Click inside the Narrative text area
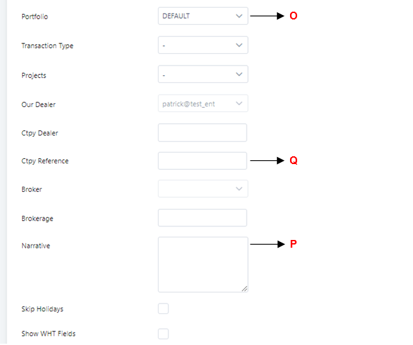This screenshot has height=345, width=413. point(203,264)
